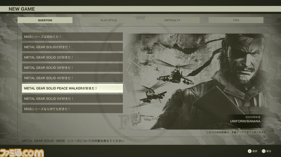The height and width of the screenshot is (157, 281).
Task: Choose 'METAL GEAR SOLID 2が好きだ！' option
Action: point(73,58)
